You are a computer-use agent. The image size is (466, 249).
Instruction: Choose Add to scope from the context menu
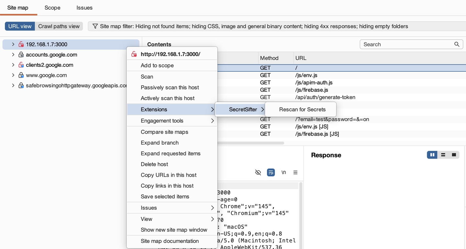click(172, 65)
